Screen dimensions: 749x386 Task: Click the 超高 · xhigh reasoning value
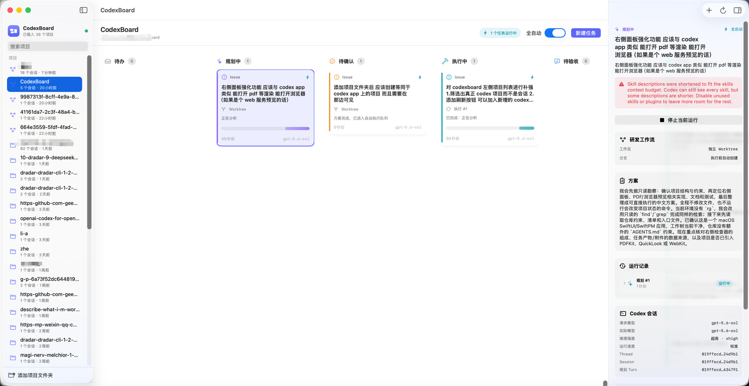[724, 338]
